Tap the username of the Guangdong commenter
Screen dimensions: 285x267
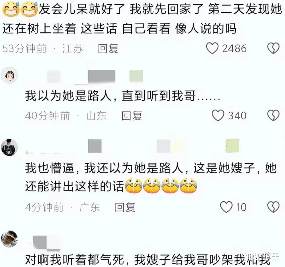click(x=133, y=146)
